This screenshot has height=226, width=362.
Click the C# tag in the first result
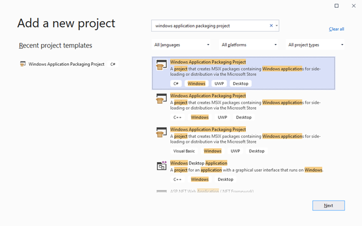point(176,84)
